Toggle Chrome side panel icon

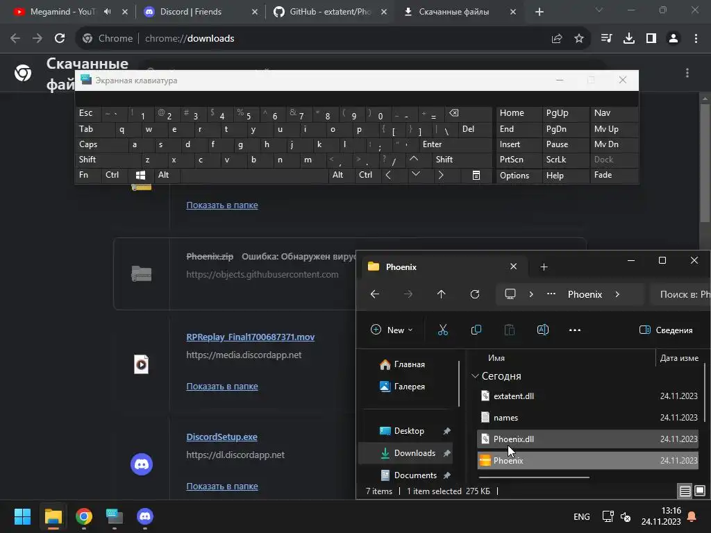[651, 39]
